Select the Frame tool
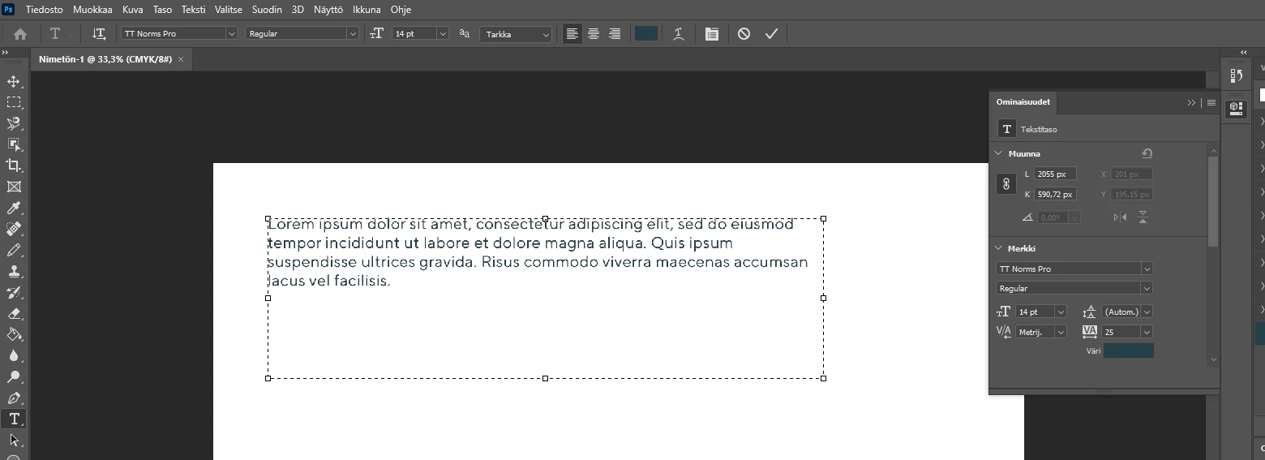Screen dimensions: 1265x460 pyautogui.click(x=14, y=187)
